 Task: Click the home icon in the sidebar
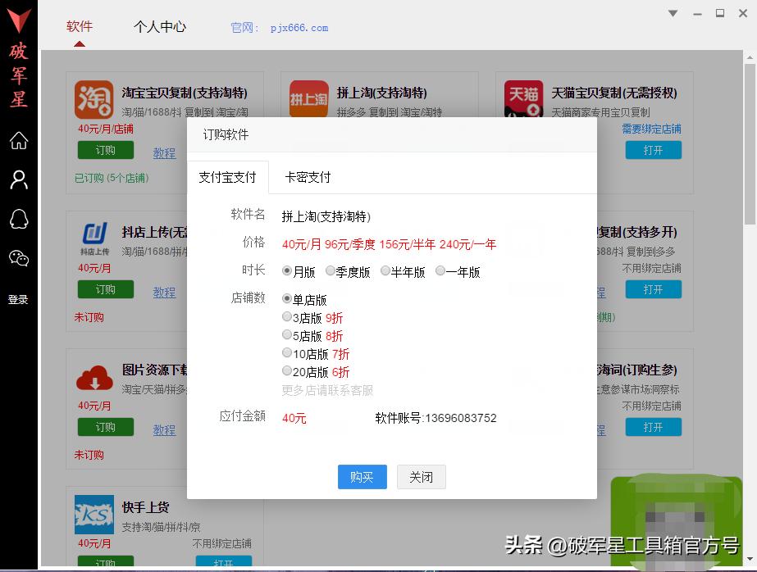coord(18,139)
